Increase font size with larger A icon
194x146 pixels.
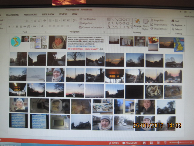(35, 21)
